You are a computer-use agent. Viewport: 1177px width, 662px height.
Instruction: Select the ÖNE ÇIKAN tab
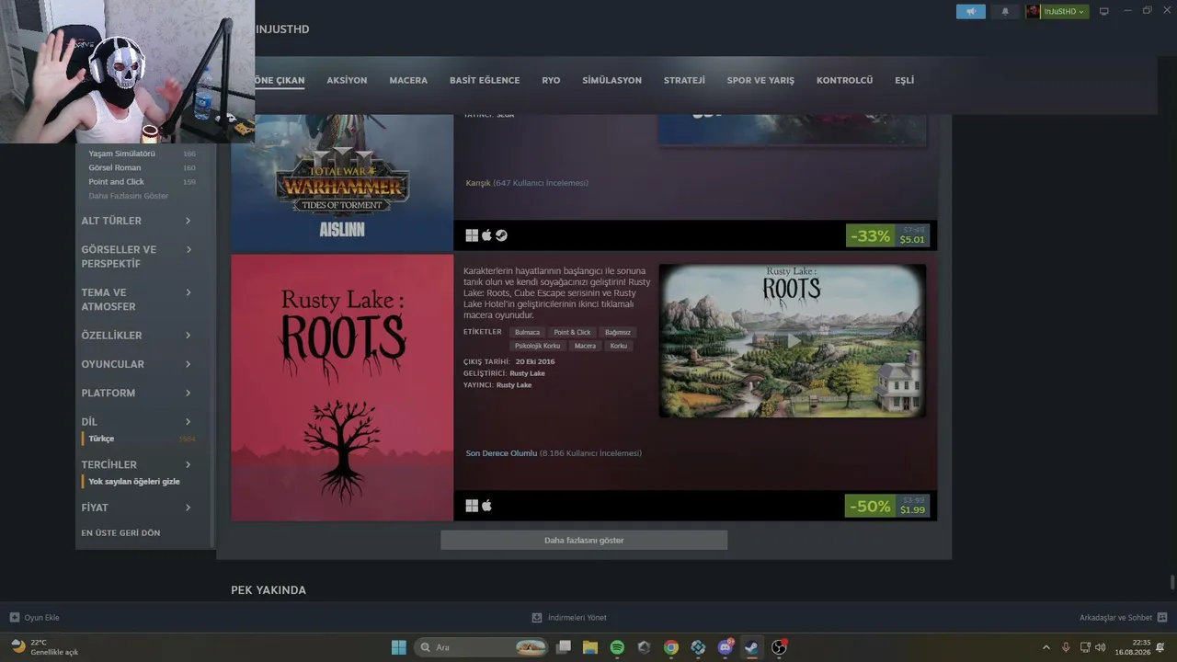(x=279, y=80)
